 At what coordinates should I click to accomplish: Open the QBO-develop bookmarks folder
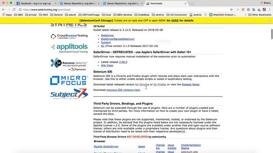click(123, 15)
